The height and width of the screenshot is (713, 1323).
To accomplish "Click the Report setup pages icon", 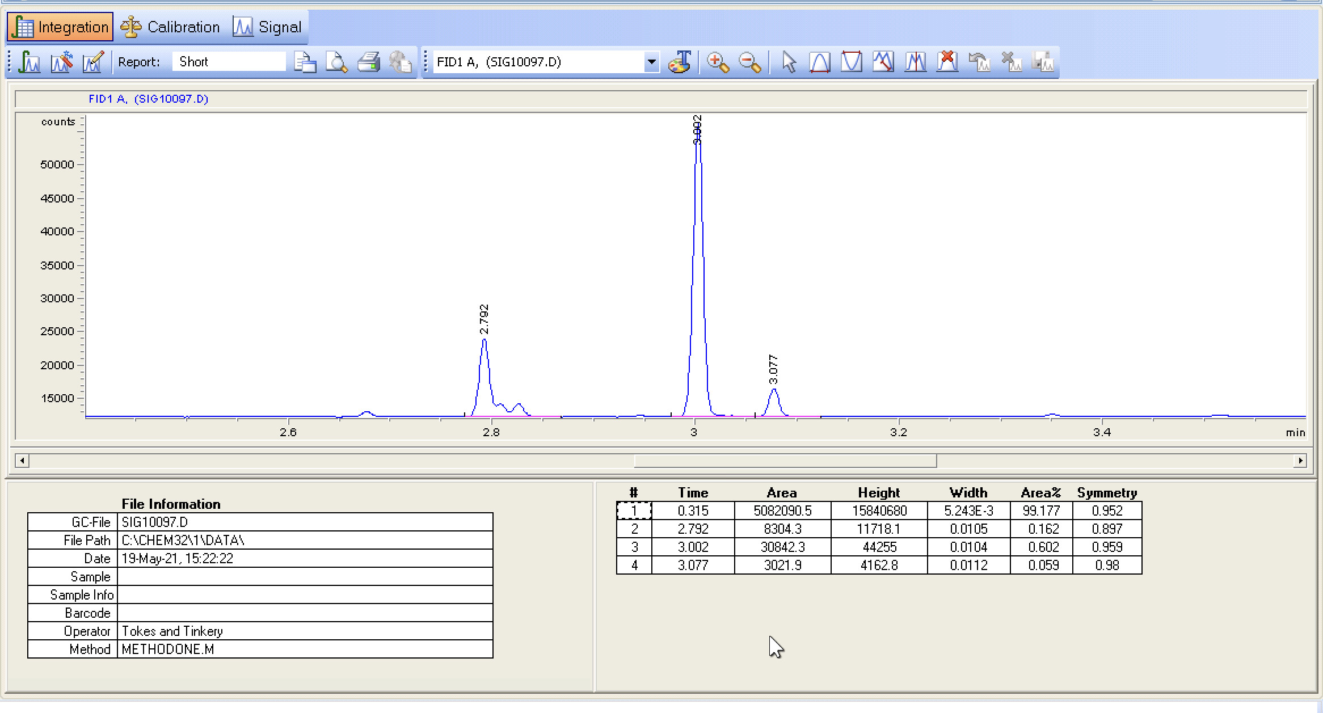I will click(x=305, y=62).
